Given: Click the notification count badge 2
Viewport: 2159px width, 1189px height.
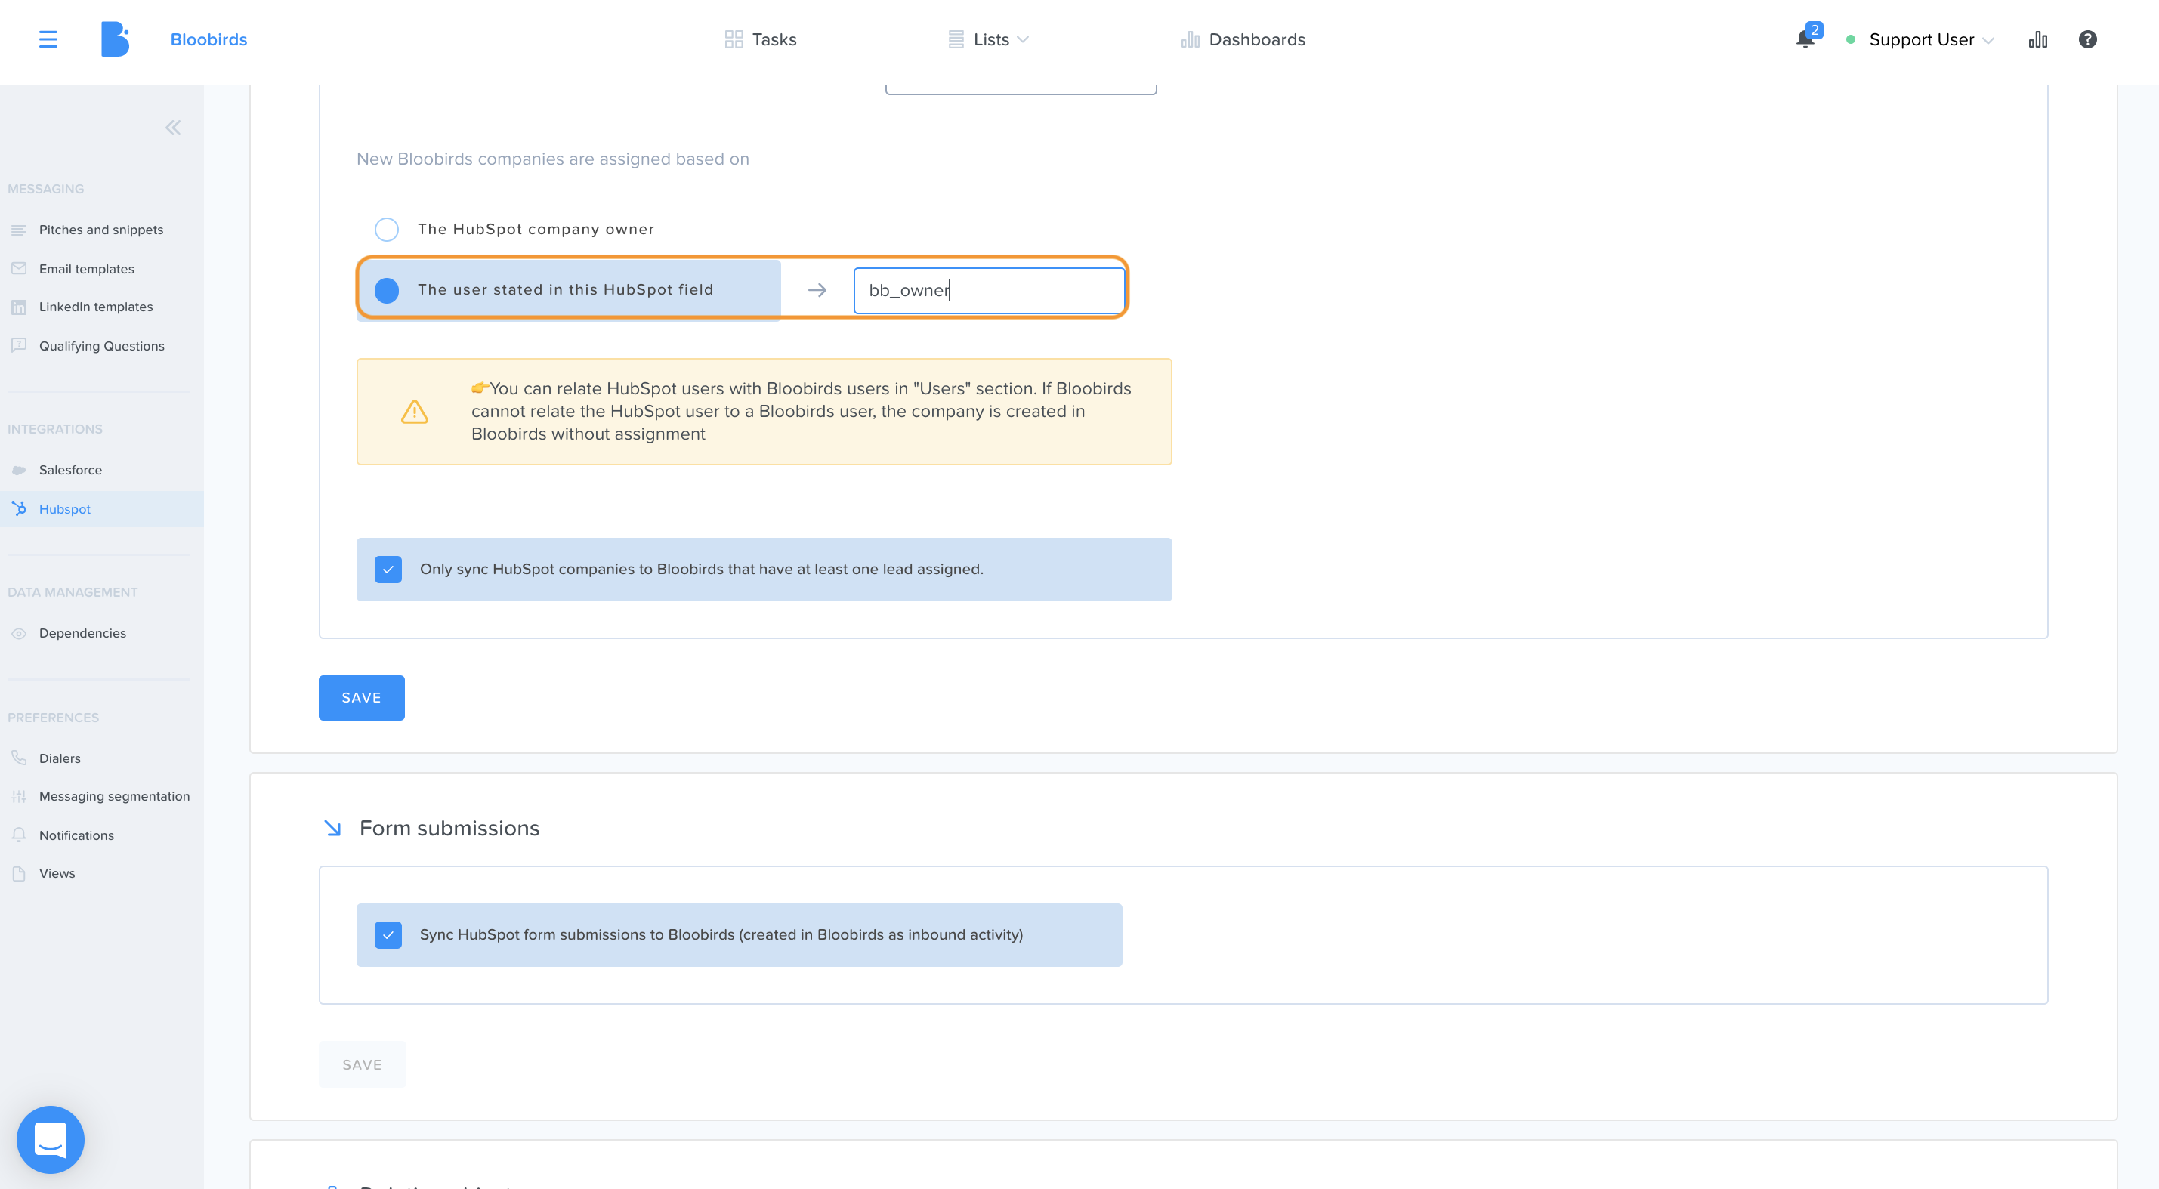Looking at the screenshot, I should coord(1815,30).
